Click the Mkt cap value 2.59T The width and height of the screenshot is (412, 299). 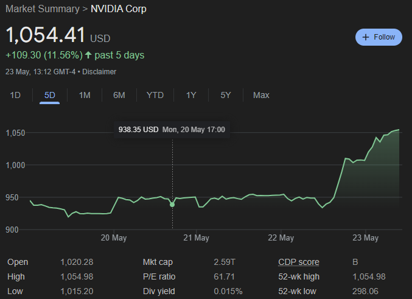pos(225,262)
